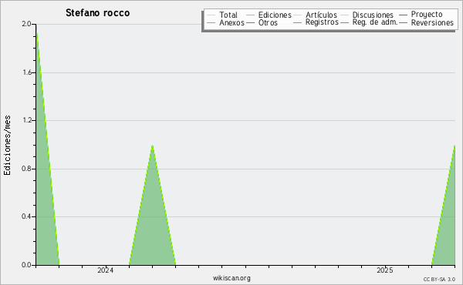Select the 'Reversiones' legend entry
The width and height of the screenshot is (463, 285).
click(x=427, y=22)
